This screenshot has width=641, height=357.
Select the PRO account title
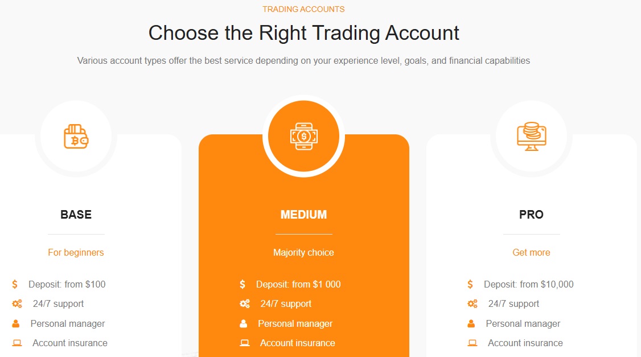[532, 215]
